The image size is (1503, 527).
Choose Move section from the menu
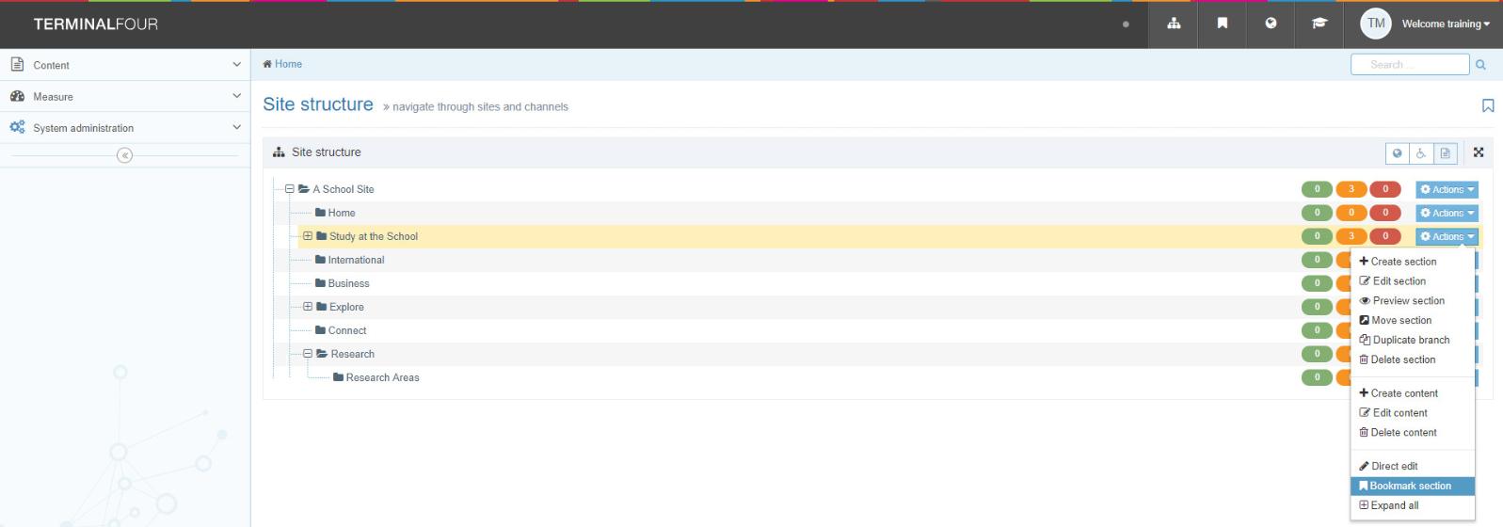coord(1413,321)
